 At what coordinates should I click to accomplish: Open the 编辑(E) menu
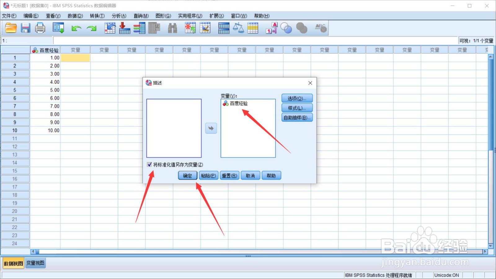[31, 16]
